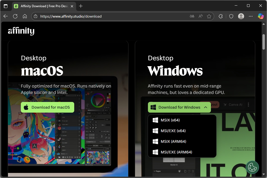Add this page to favorites

point(209,16)
